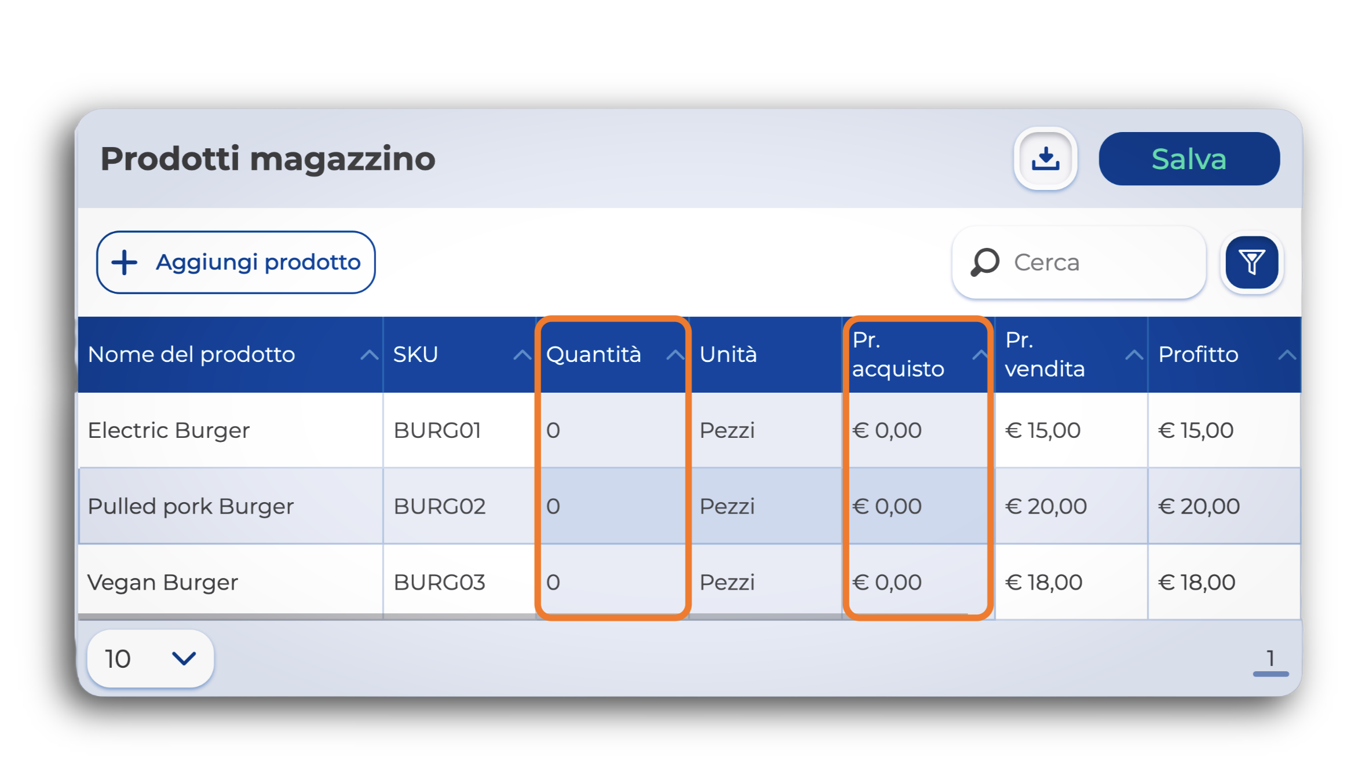Click the Unità column header
The width and height of the screenshot is (1358, 761).
click(728, 354)
